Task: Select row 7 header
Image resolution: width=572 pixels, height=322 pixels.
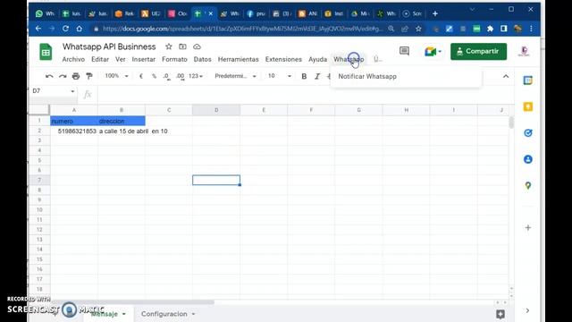Action: pos(39,180)
